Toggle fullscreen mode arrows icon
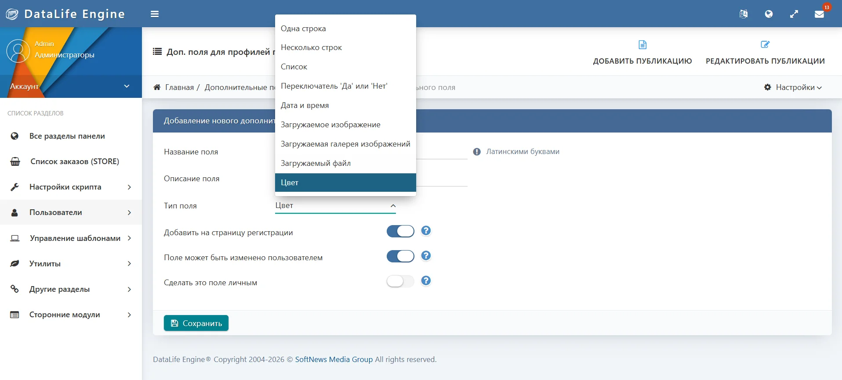The width and height of the screenshot is (842, 380). tap(794, 14)
